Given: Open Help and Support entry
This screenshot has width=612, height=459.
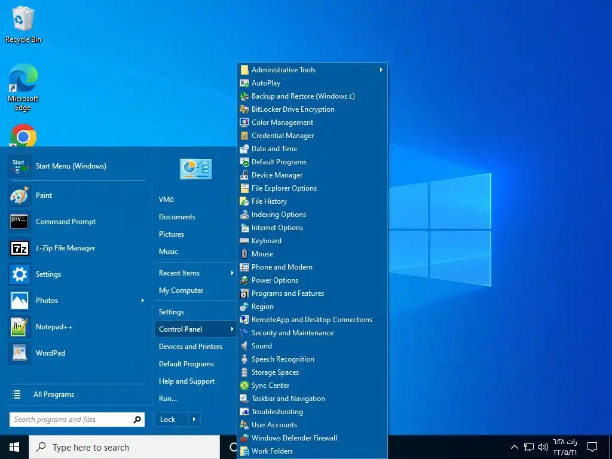Looking at the screenshot, I should [186, 381].
